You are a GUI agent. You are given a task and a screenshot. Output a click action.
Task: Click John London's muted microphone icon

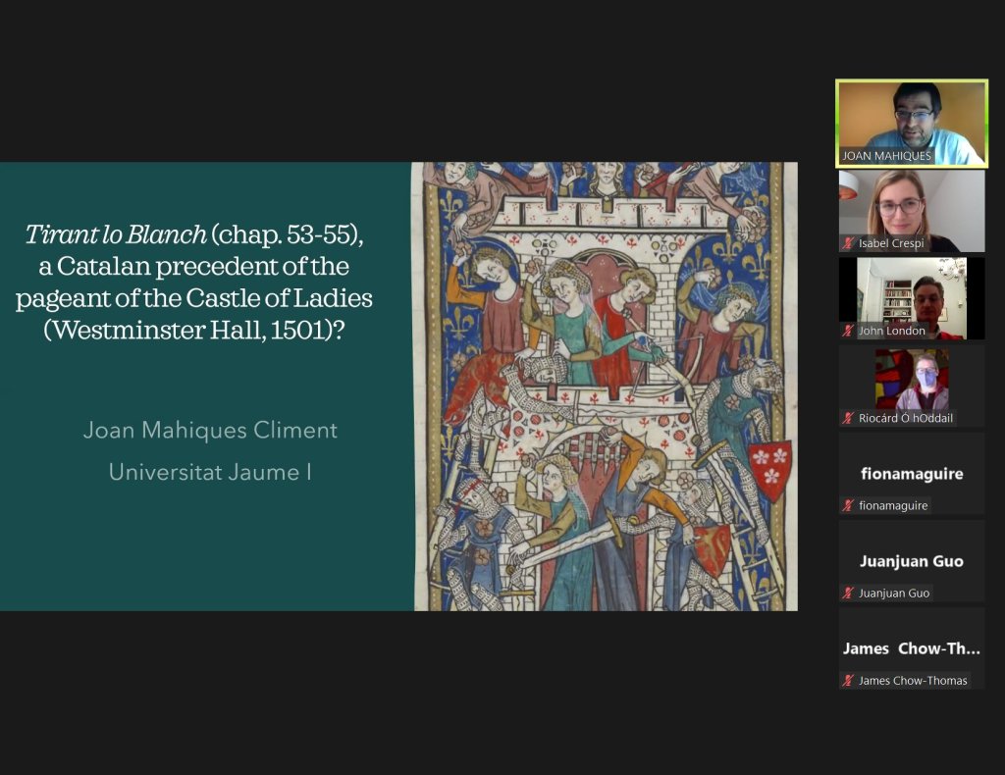(x=848, y=331)
